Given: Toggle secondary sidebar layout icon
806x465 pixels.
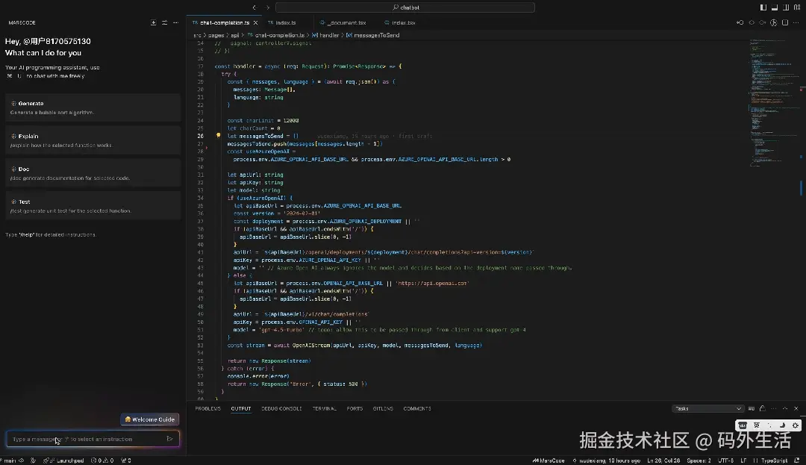Looking at the screenshot, I should point(786,7).
